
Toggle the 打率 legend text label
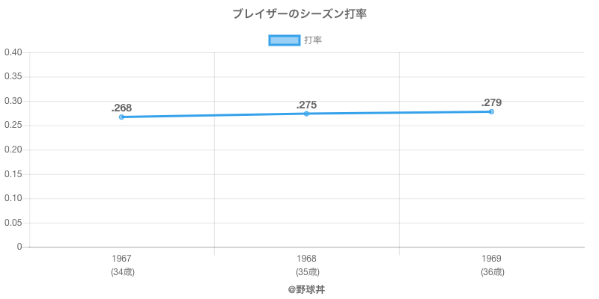click(x=313, y=40)
